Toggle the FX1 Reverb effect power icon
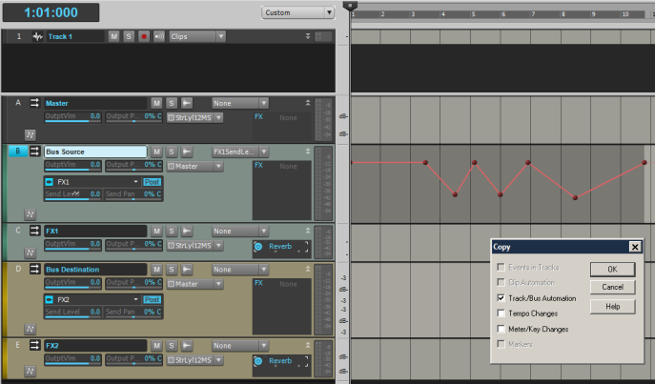Viewport: 655px width, 384px height. pos(259,247)
